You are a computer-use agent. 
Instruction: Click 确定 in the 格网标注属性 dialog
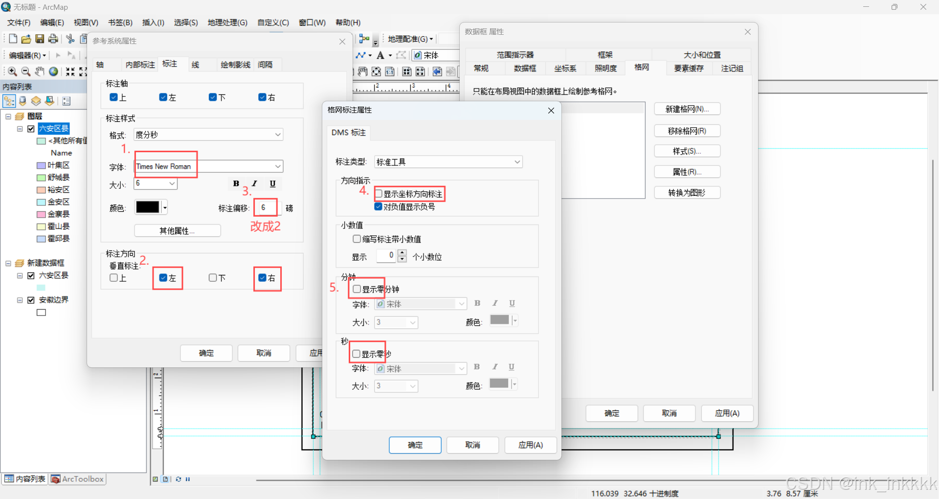click(x=415, y=445)
